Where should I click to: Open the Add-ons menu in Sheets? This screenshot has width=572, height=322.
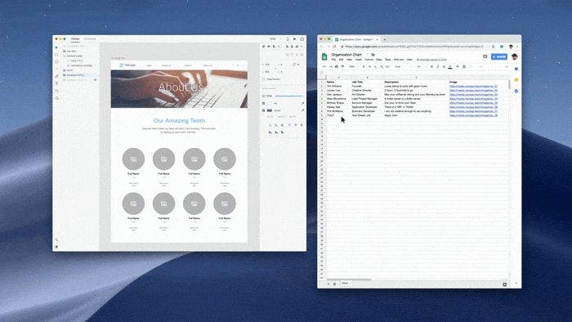(x=399, y=60)
